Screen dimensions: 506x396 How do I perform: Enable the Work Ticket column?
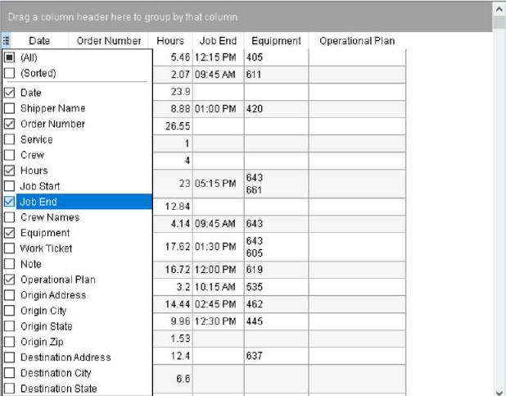pos(9,248)
